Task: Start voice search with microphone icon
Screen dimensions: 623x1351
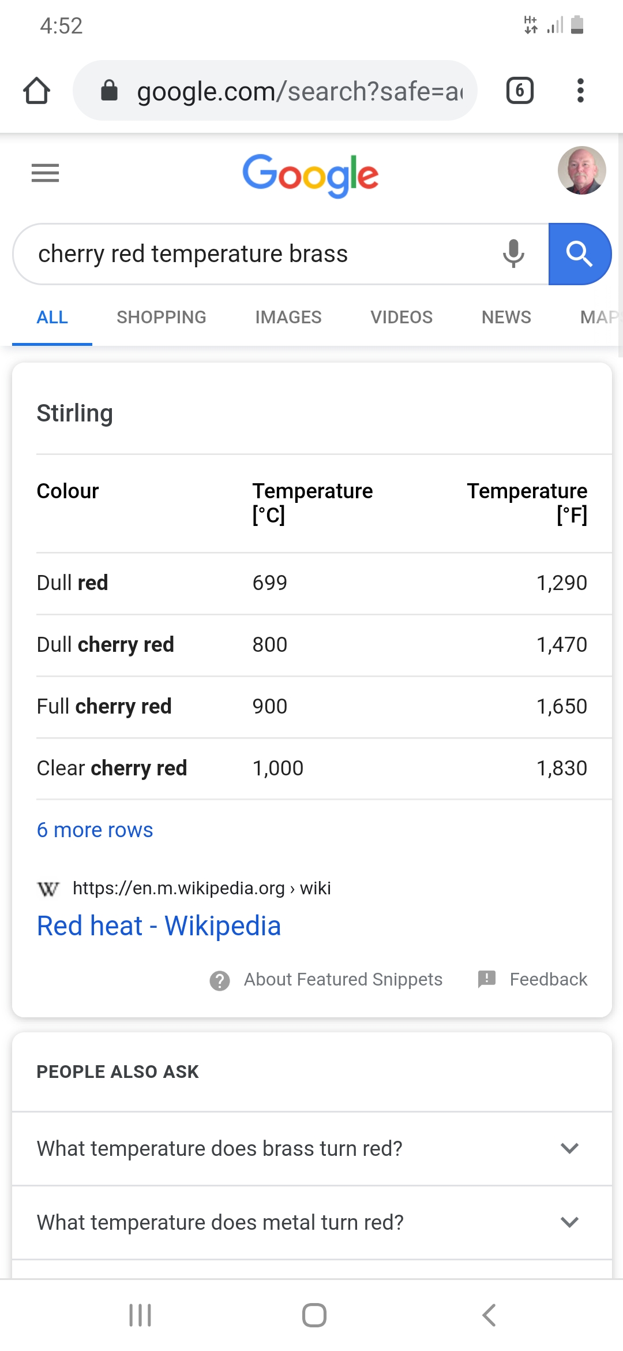Action: pyautogui.click(x=513, y=254)
